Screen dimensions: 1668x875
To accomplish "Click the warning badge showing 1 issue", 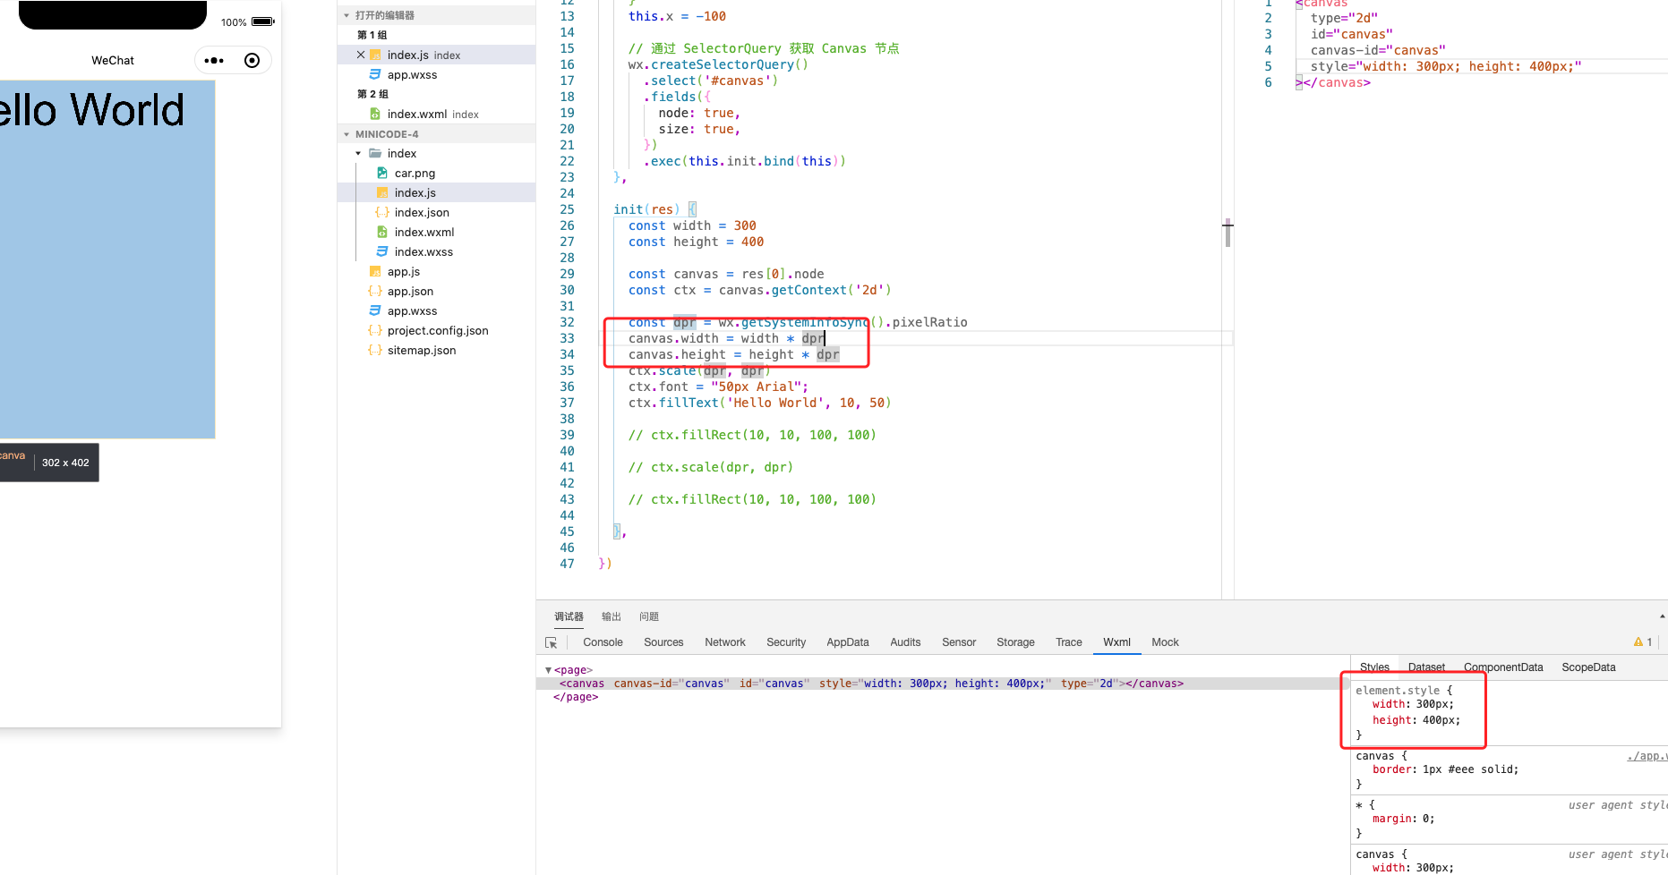I will [1644, 641].
